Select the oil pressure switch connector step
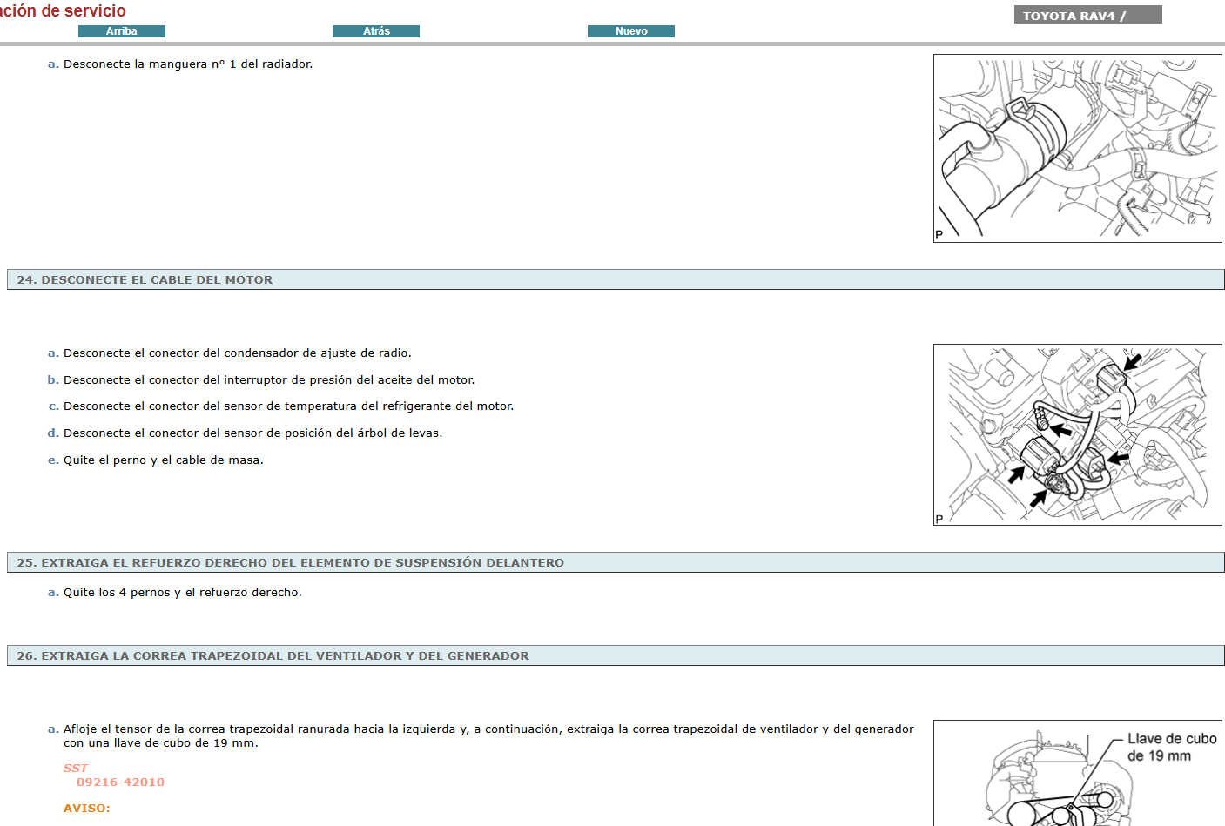The height and width of the screenshot is (826, 1225). [x=269, y=380]
